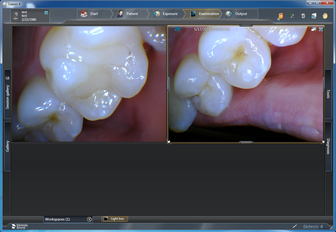Close the current patient test
The image size is (336, 232).
click(46, 13)
